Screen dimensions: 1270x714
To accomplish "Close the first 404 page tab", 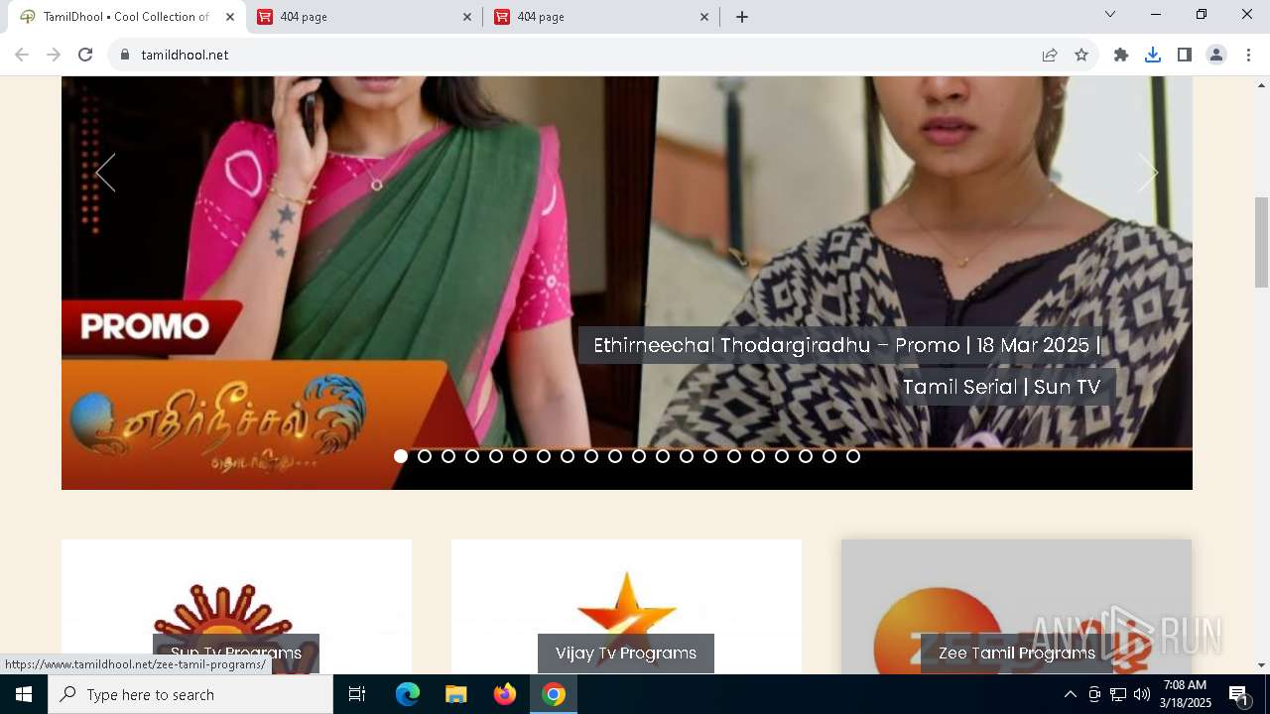I will coord(467,17).
